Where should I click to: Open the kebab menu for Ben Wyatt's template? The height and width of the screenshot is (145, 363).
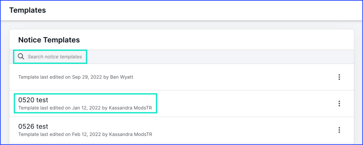339,77
